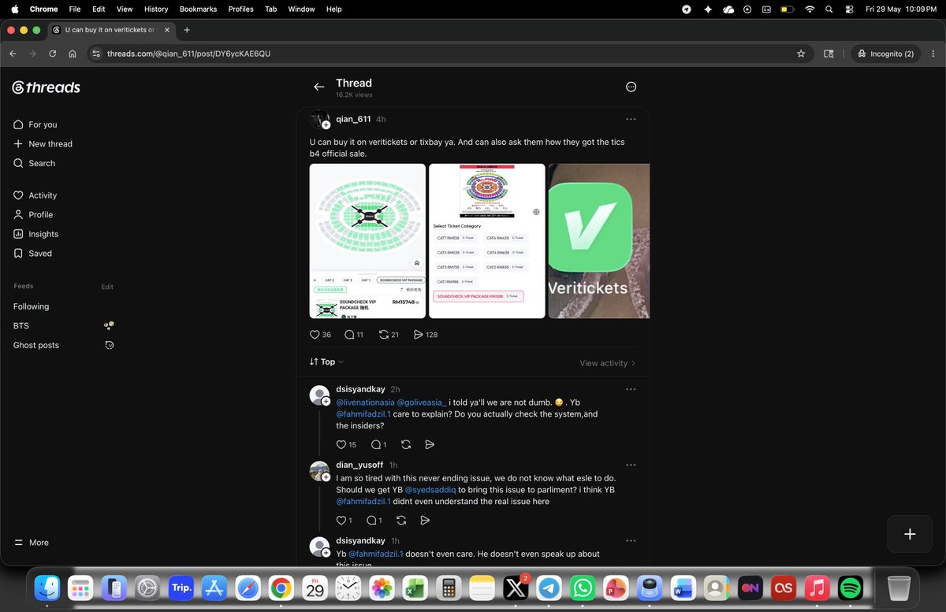This screenshot has height=612, width=946.
Task: Repost qian_611's post with 21 reposts
Action: pyautogui.click(x=384, y=335)
